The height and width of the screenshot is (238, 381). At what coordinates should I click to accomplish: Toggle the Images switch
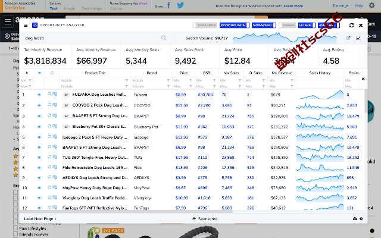(287, 25)
